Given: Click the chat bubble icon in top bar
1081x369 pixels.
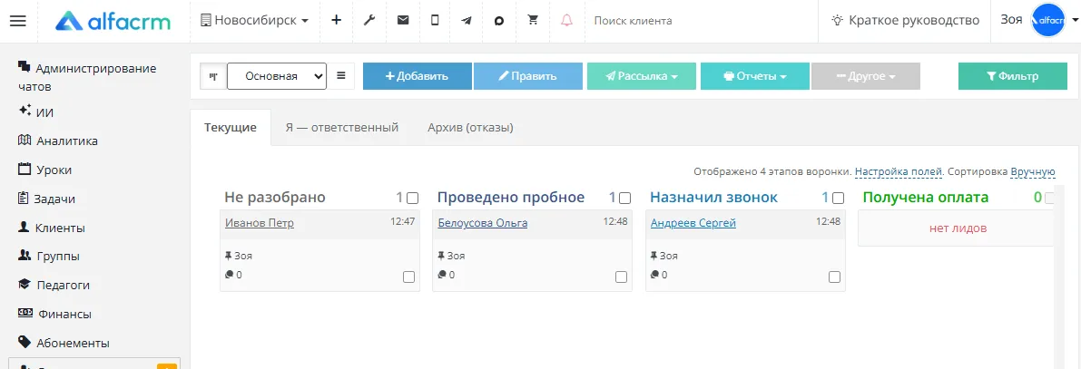Looking at the screenshot, I should (x=499, y=21).
